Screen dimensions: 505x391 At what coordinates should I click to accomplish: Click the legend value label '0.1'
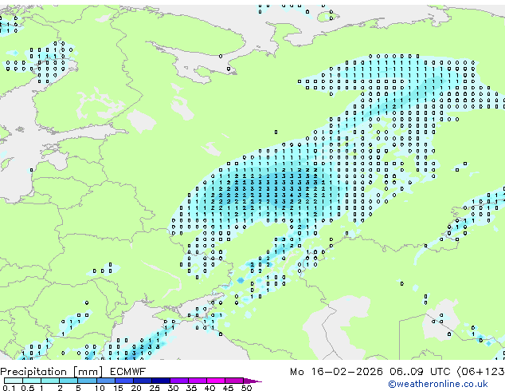tap(9, 388)
